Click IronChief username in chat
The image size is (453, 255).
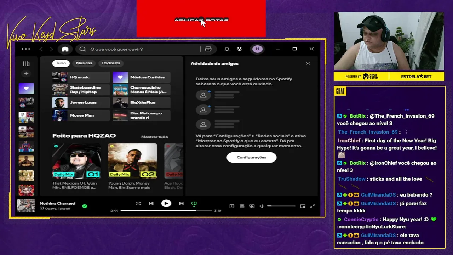coord(349,141)
